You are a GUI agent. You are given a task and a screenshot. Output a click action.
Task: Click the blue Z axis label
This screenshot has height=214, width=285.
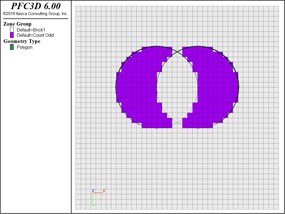(x=93, y=191)
